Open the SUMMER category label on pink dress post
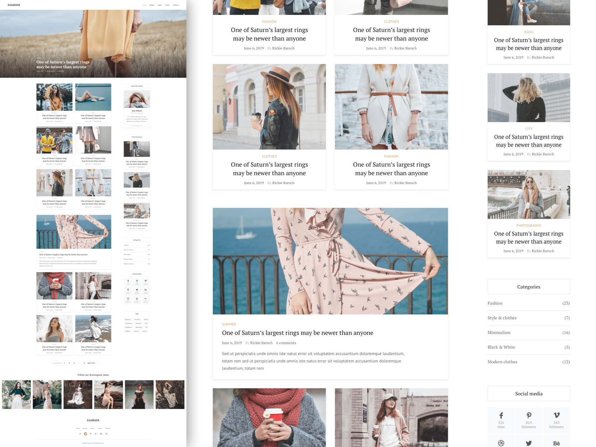Screen dimensions: 596x447 coord(229,324)
